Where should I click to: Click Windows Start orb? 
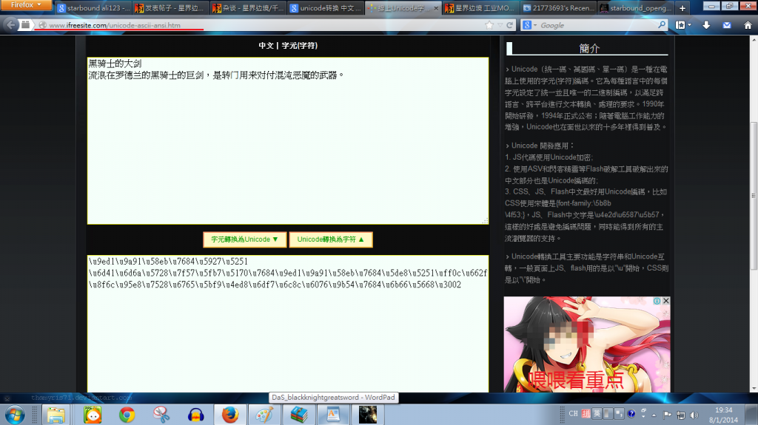point(14,415)
